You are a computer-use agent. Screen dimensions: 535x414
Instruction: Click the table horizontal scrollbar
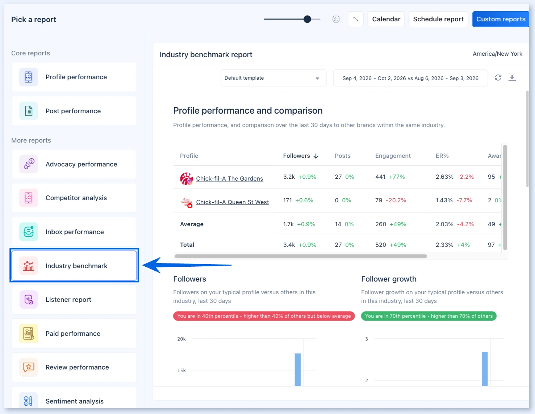point(301,256)
